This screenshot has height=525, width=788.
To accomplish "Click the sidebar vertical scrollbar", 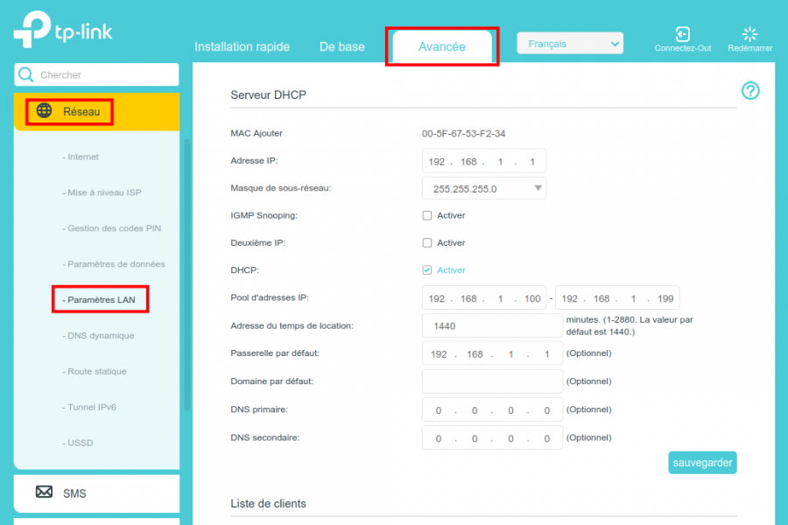I will coord(186,271).
